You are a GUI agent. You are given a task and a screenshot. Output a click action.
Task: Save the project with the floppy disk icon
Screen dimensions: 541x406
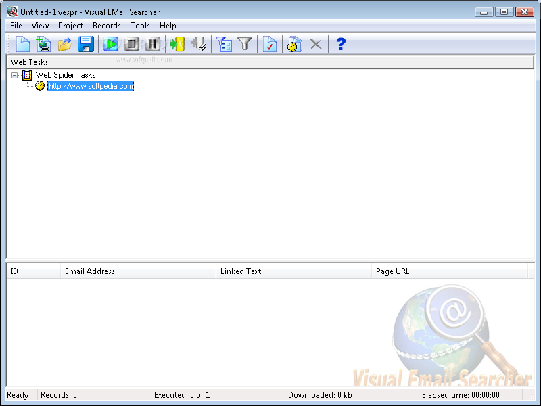tap(86, 44)
